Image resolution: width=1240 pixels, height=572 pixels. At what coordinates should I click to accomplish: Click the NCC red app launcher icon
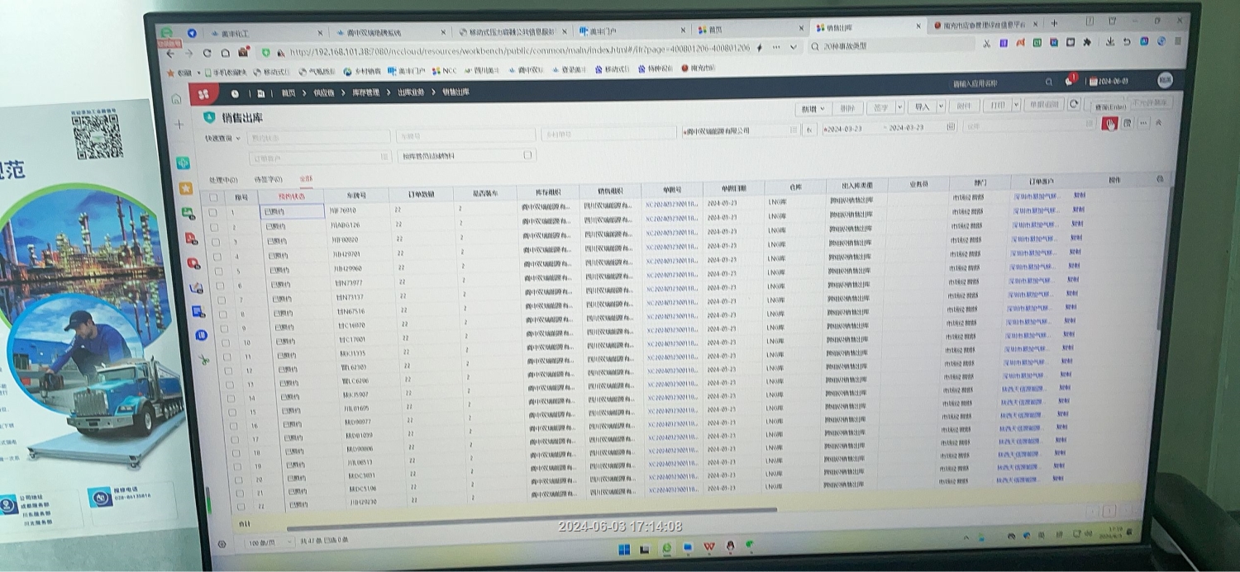point(203,94)
